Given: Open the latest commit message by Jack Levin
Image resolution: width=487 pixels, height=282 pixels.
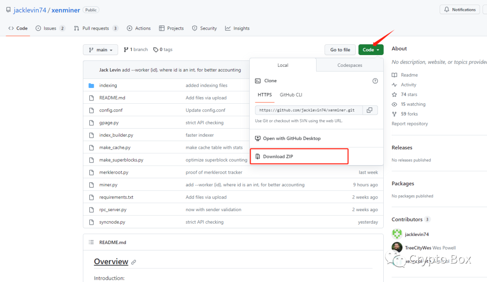Looking at the screenshot, I should tap(181, 70).
